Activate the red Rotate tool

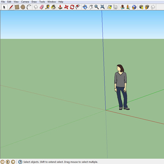72,7
